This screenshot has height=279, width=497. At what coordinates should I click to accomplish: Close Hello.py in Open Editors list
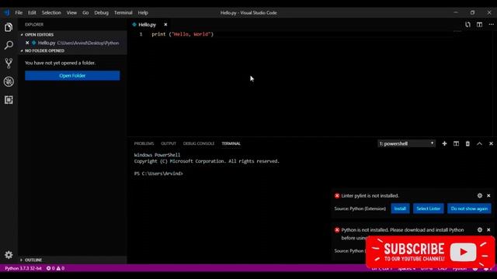click(27, 43)
